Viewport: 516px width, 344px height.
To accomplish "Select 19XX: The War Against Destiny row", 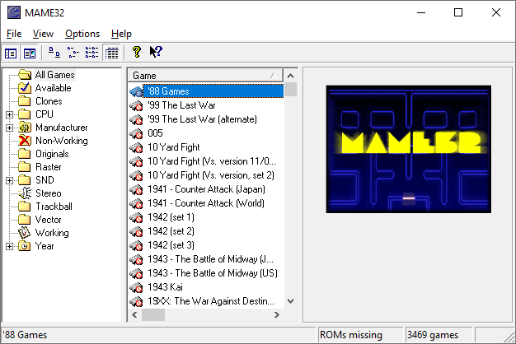I will [x=211, y=301].
